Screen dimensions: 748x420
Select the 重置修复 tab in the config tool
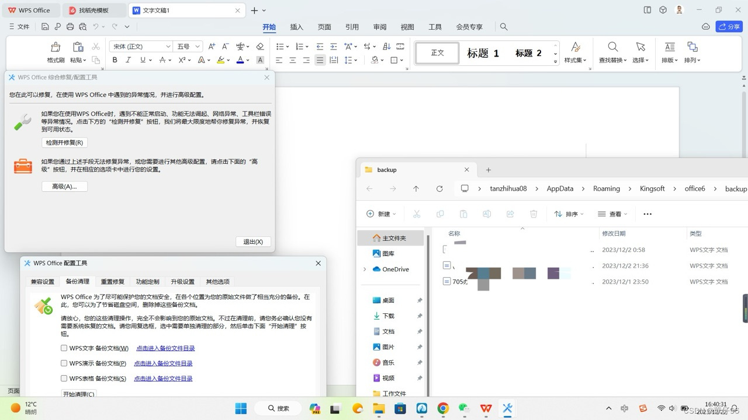tap(112, 281)
